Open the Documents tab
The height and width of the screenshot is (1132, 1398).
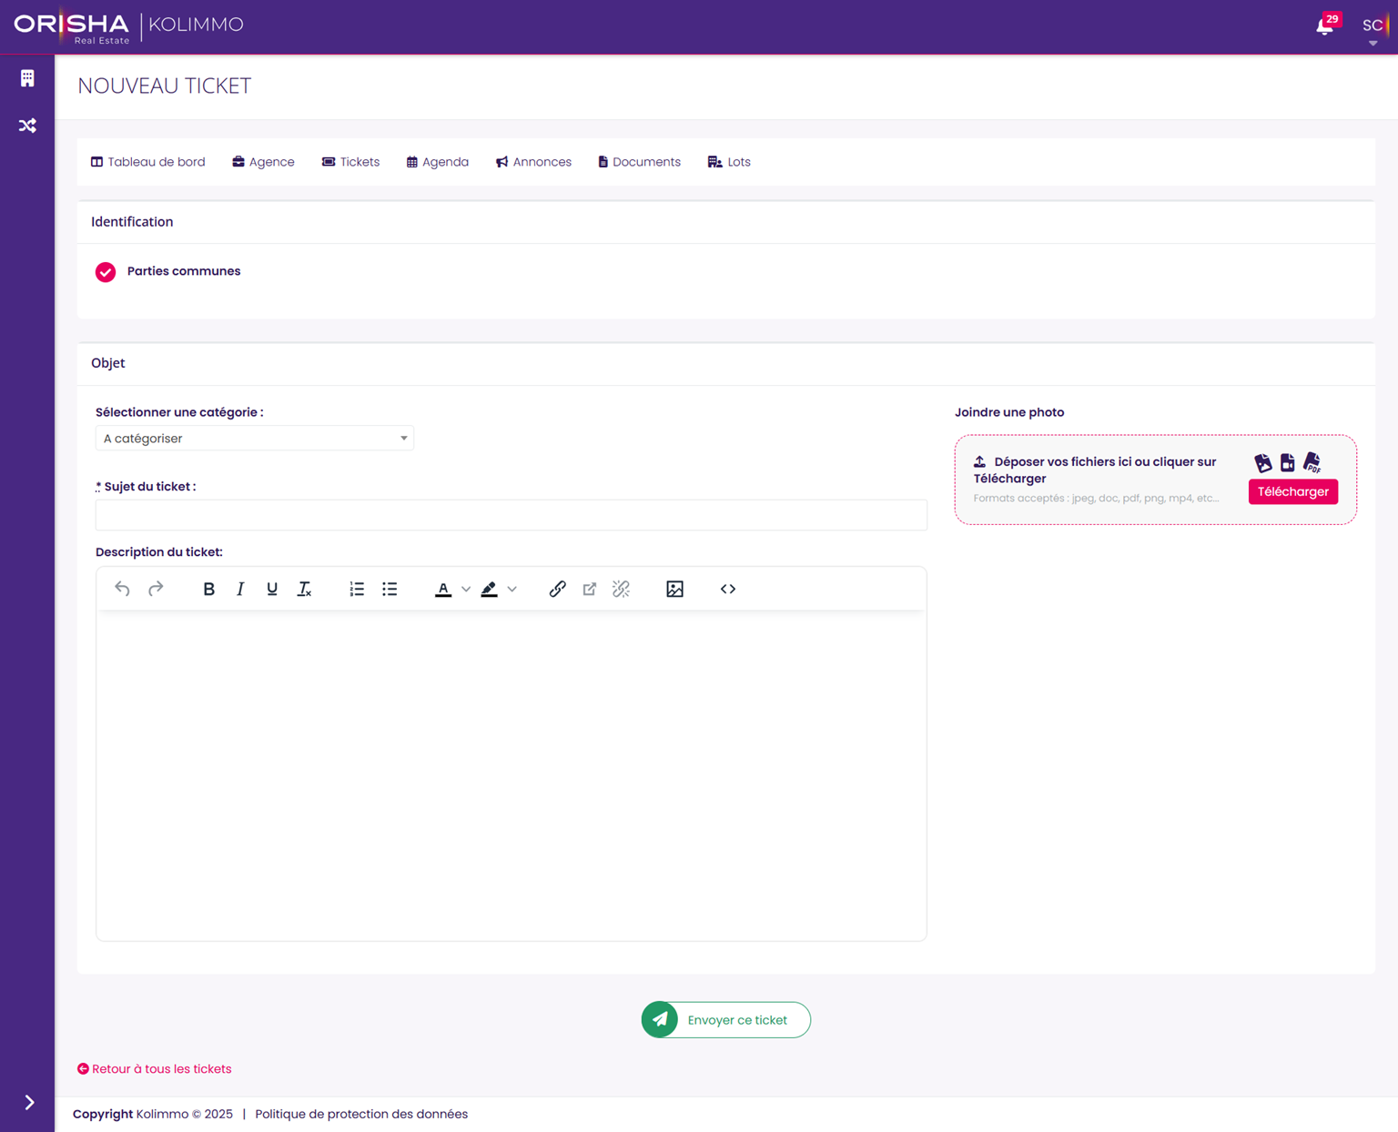coord(640,162)
